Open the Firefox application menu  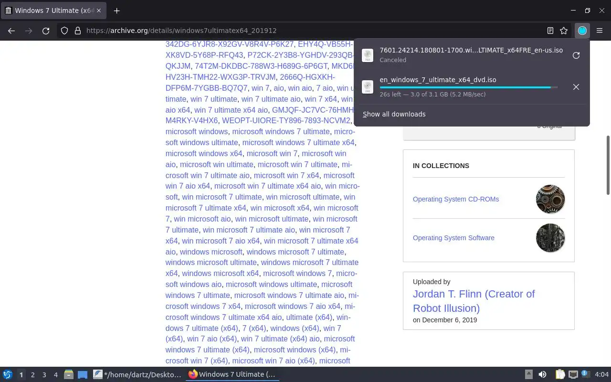coord(600,31)
